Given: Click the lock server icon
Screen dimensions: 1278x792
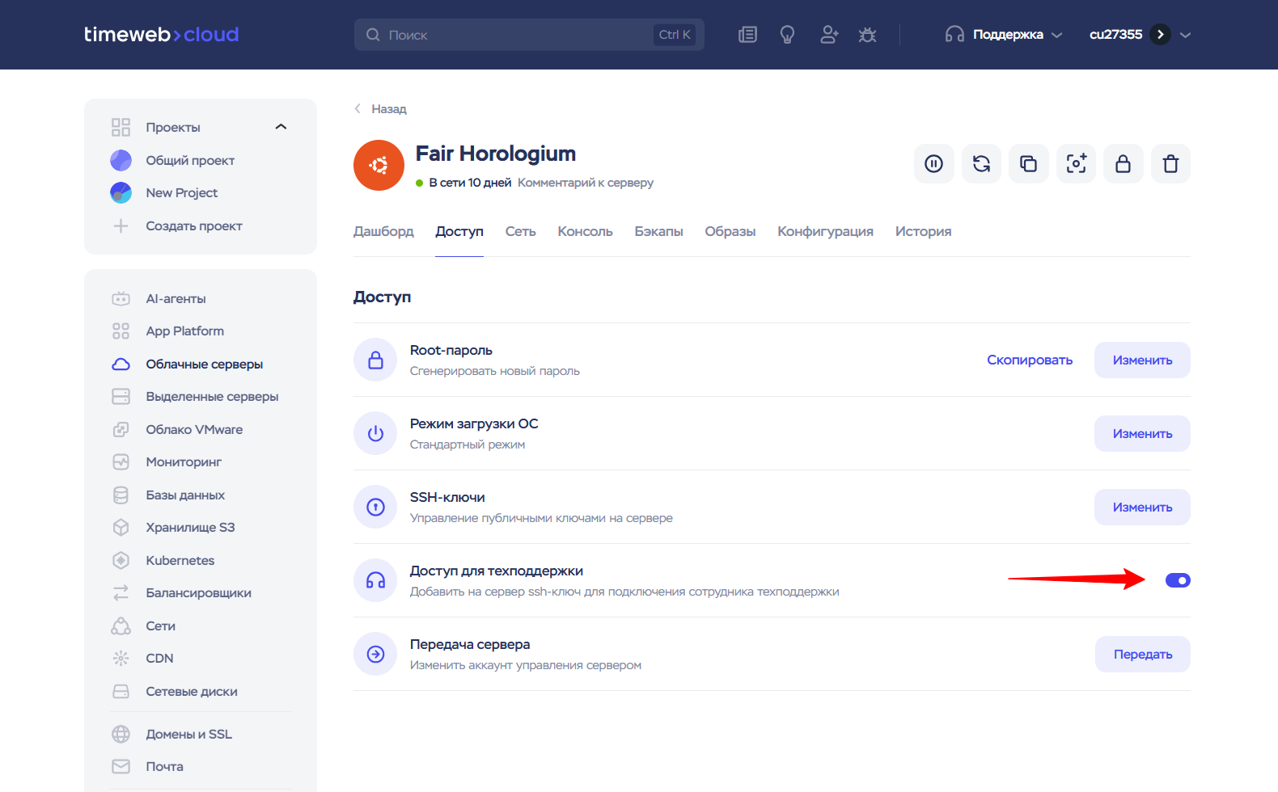Looking at the screenshot, I should (x=1123, y=164).
